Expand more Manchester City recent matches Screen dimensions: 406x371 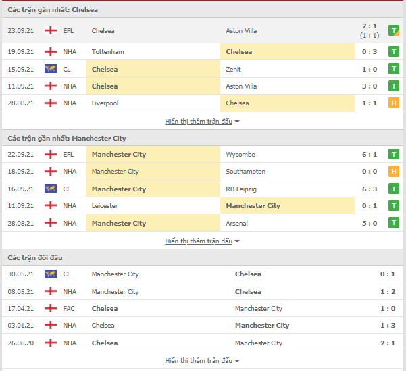point(202,241)
